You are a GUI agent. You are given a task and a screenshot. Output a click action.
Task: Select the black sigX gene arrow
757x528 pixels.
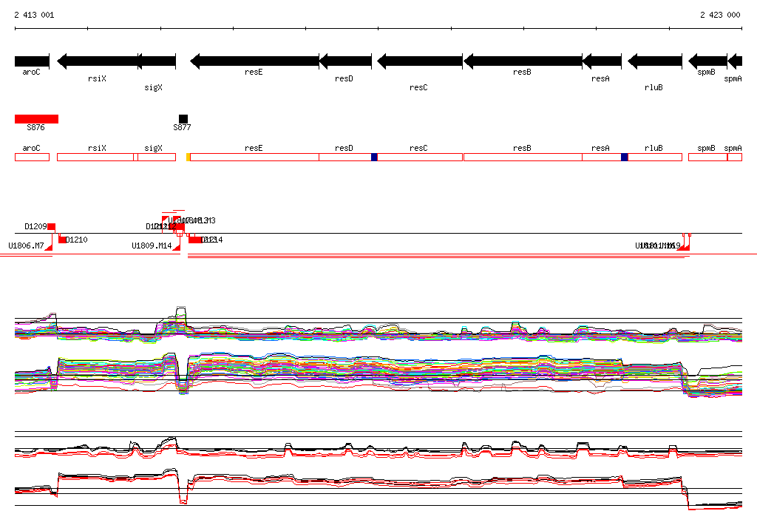pyautogui.click(x=157, y=61)
